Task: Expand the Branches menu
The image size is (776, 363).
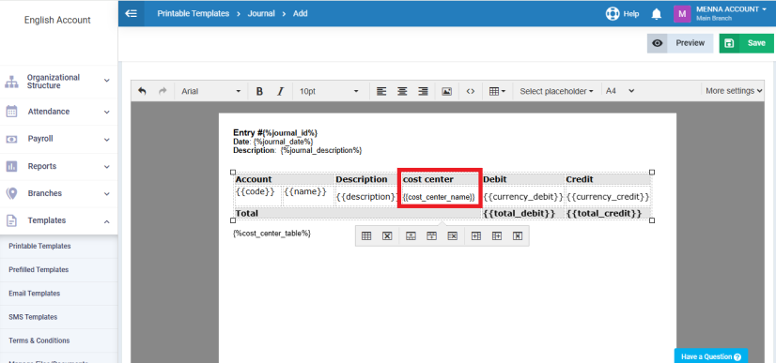Action: point(58,193)
